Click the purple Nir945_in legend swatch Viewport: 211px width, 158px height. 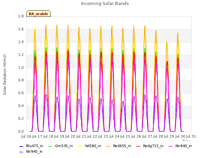coord(21,152)
